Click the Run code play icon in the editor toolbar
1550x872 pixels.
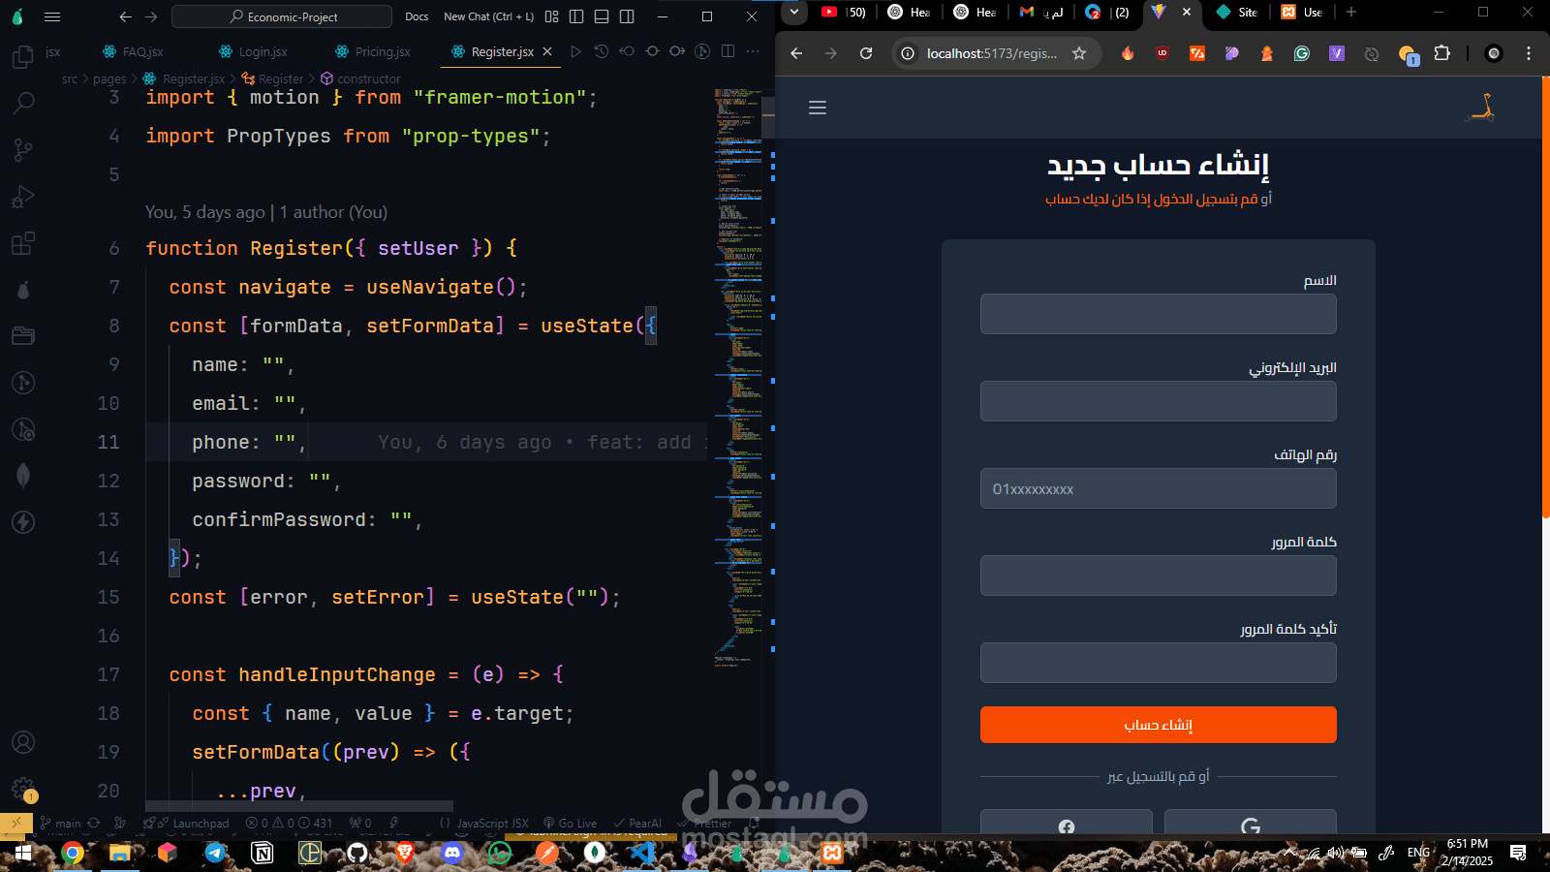576,51
